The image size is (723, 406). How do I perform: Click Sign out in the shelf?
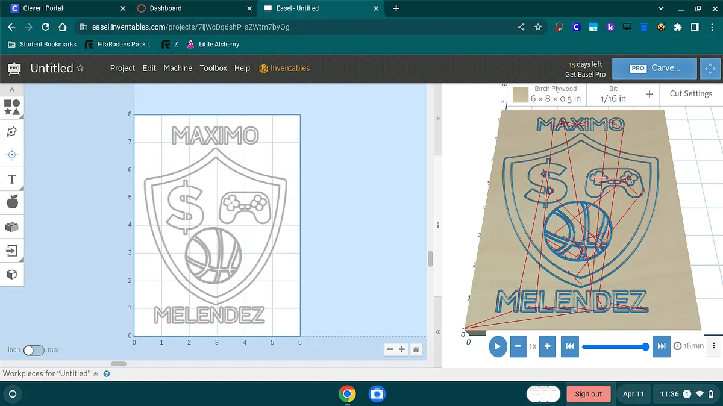point(588,394)
